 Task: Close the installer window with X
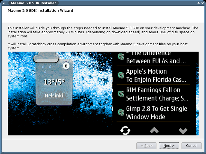pos(202,3)
